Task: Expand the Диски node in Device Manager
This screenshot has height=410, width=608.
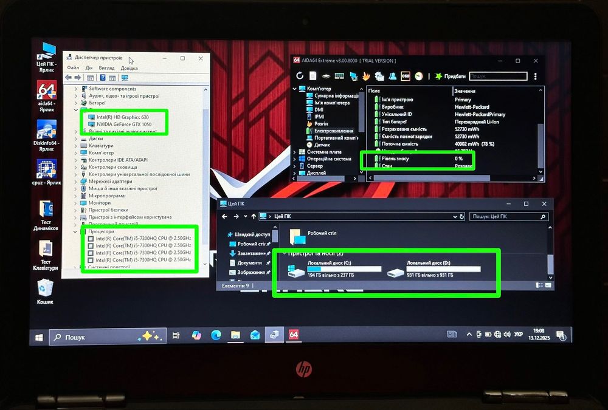Action: [x=76, y=138]
